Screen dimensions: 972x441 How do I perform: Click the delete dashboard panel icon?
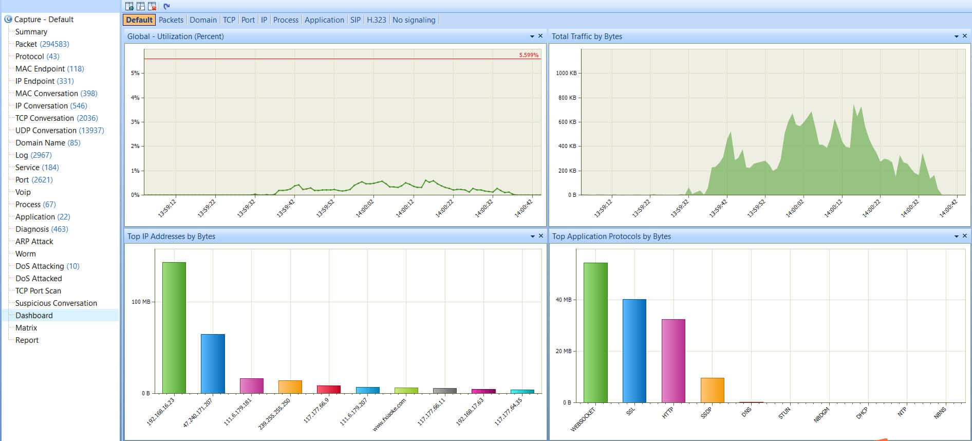pos(152,6)
